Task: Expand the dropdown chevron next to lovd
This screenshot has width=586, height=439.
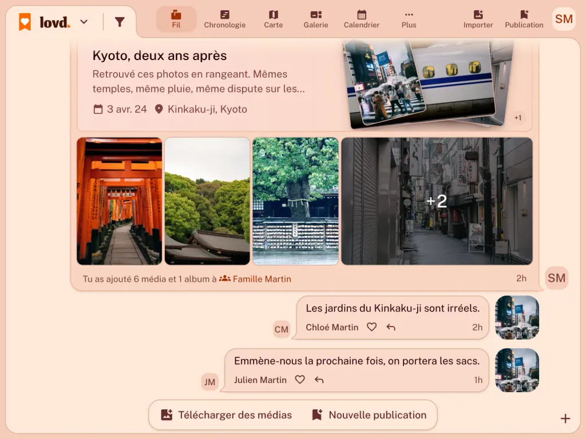Action: click(x=84, y=22)
